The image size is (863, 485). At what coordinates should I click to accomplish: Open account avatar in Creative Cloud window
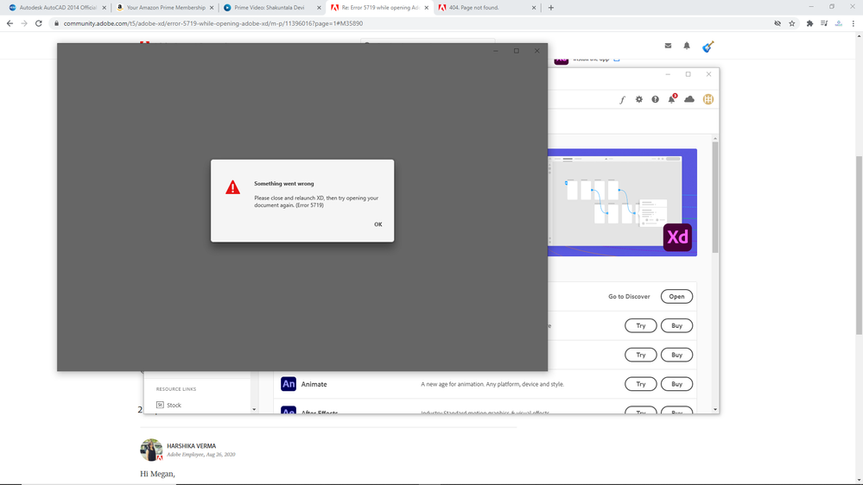click(x=708, y=99)
